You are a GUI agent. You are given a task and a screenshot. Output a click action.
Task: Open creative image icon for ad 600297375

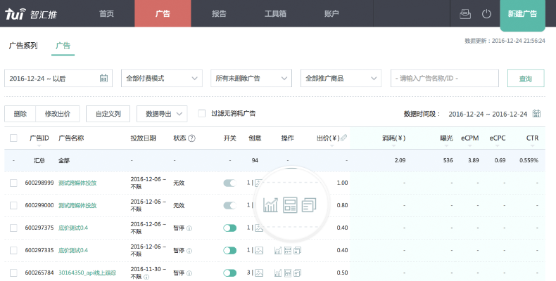[x=259, y=228]
